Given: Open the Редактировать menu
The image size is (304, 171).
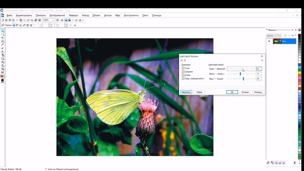Looking at the screenshot, I should pyautogui.click(x=24, y=15).
